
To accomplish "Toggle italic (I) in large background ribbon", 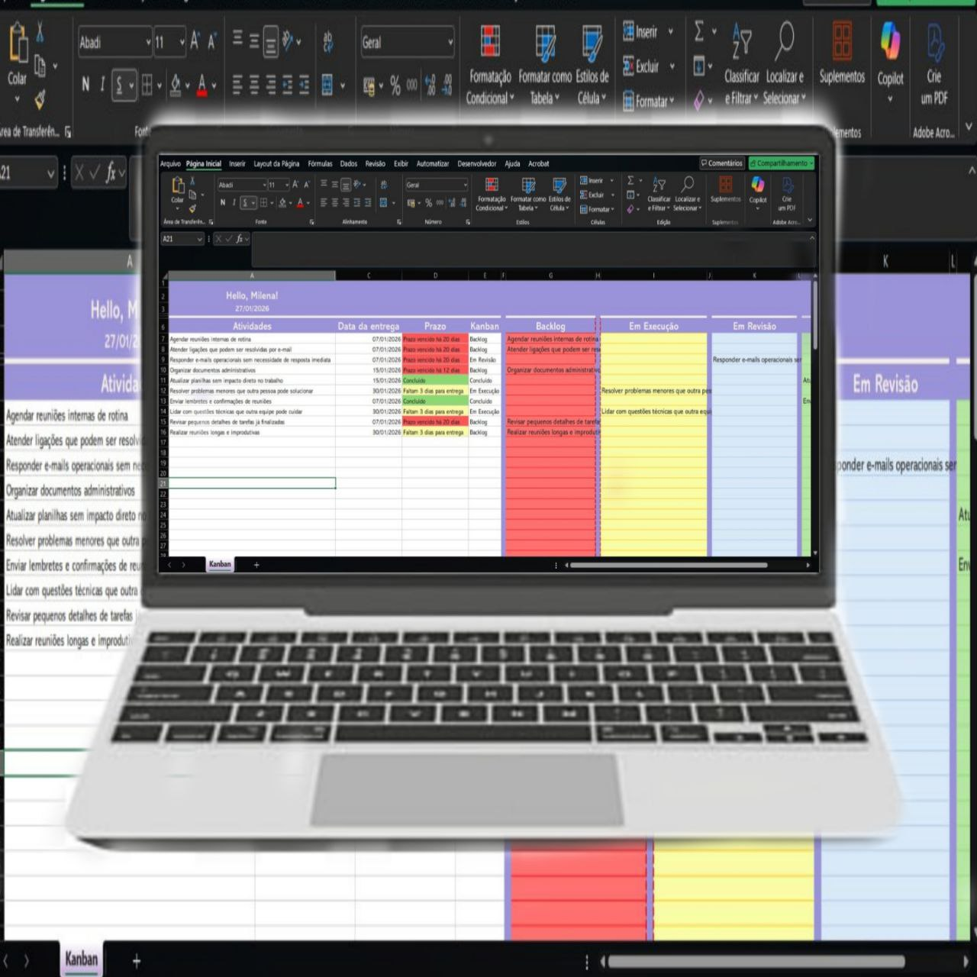I will tap(102, 85).
